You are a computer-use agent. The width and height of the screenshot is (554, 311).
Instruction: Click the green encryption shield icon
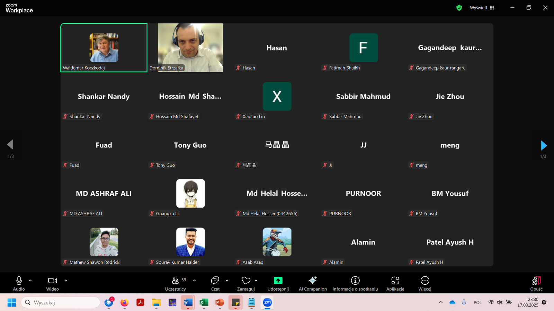tap(459, 8)
